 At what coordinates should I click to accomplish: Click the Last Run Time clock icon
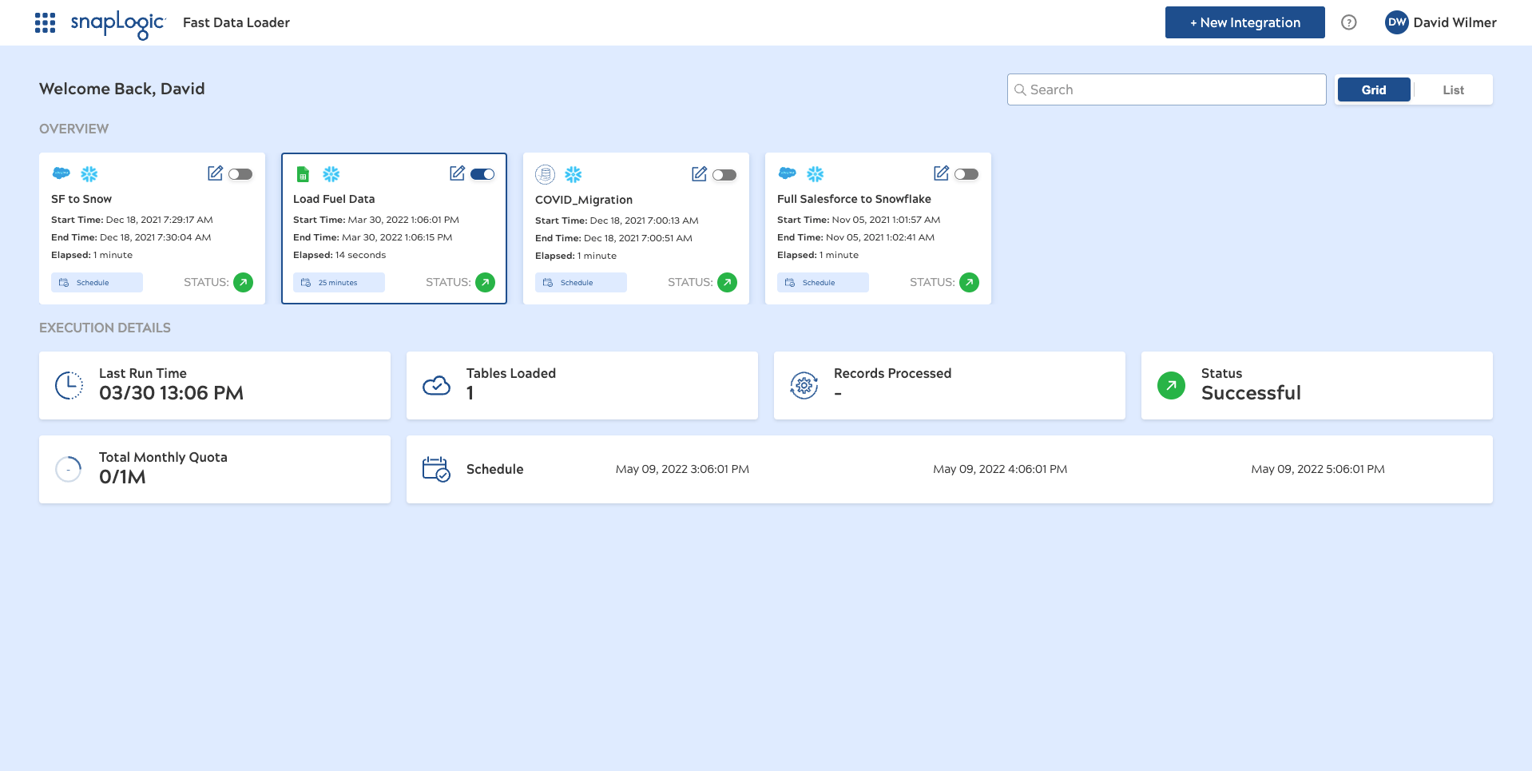coord(69,385)
